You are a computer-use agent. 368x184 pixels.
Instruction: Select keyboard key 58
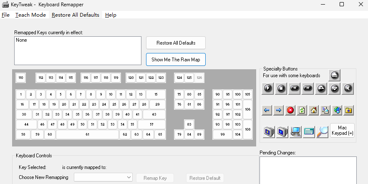click(x=23, y=135)
